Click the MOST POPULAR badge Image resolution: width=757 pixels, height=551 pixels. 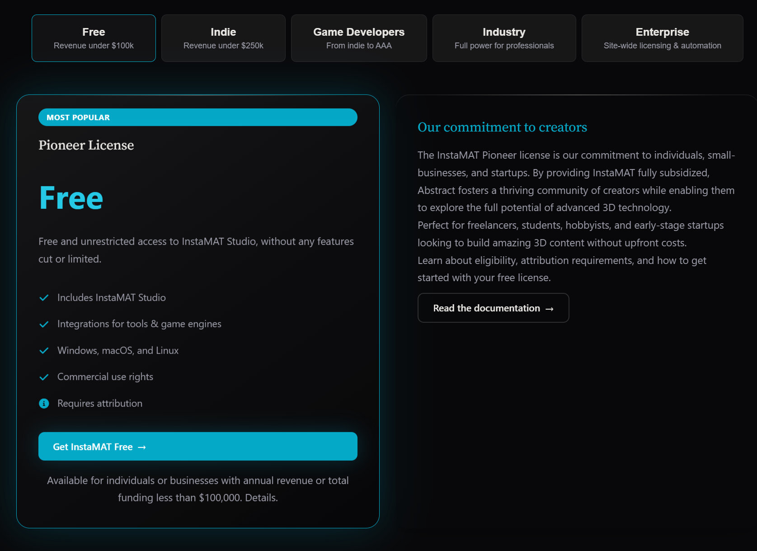(x=198, y=117)
